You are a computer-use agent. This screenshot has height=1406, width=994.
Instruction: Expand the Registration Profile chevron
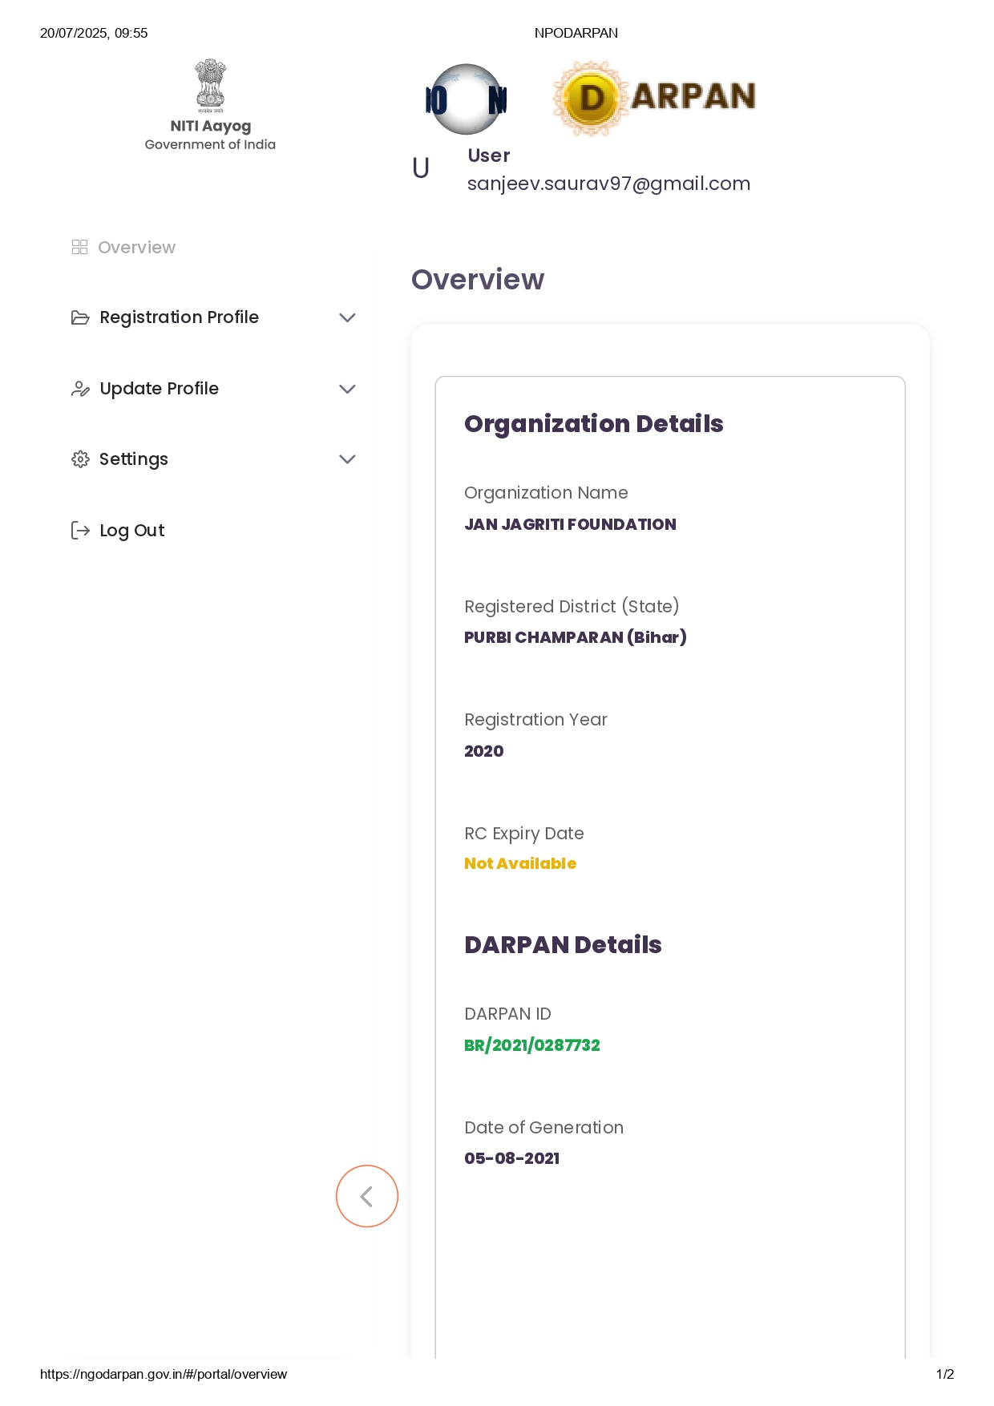tap(347, 318)
